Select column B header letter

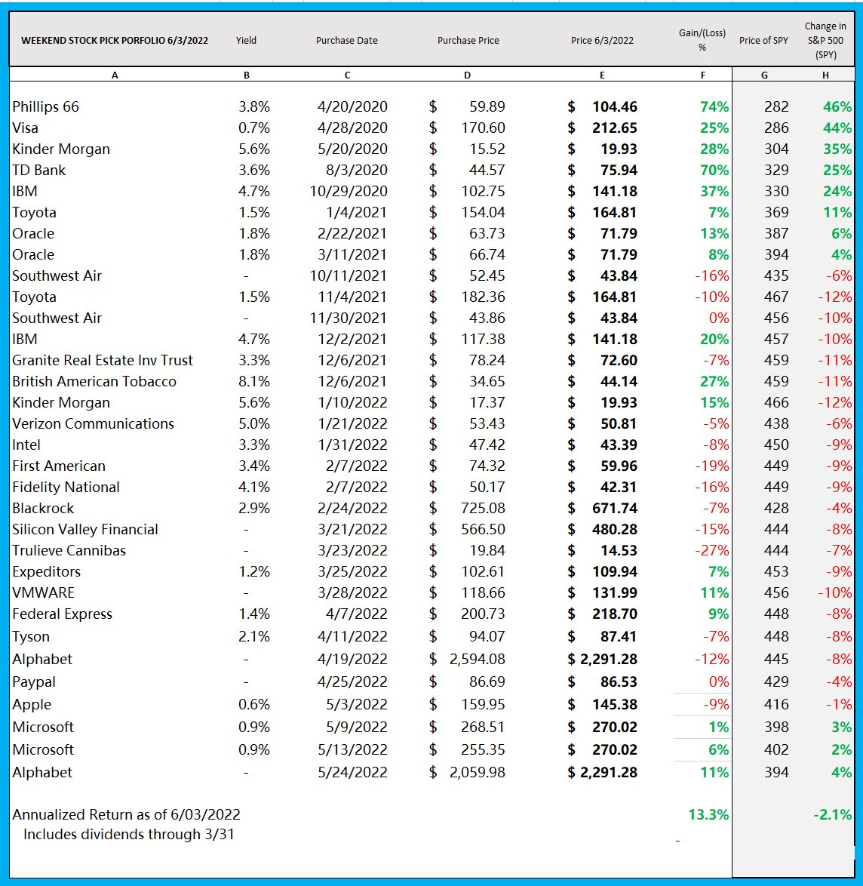pos(247,75)
